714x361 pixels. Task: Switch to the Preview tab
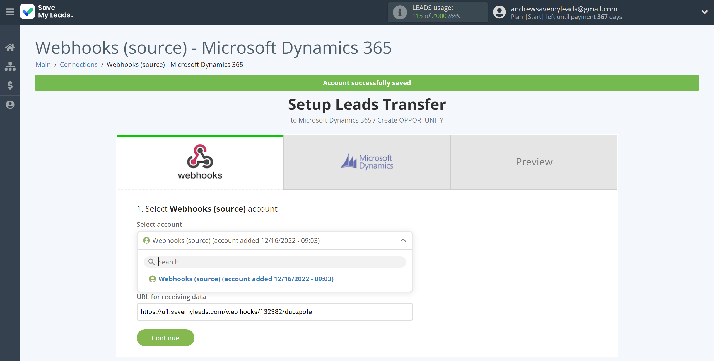coord(534,162)
